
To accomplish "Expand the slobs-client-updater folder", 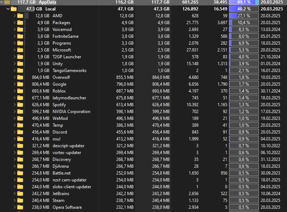I will coord(14,187).
